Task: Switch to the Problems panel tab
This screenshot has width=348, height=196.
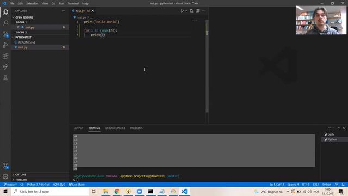Action: pos(136,128)
